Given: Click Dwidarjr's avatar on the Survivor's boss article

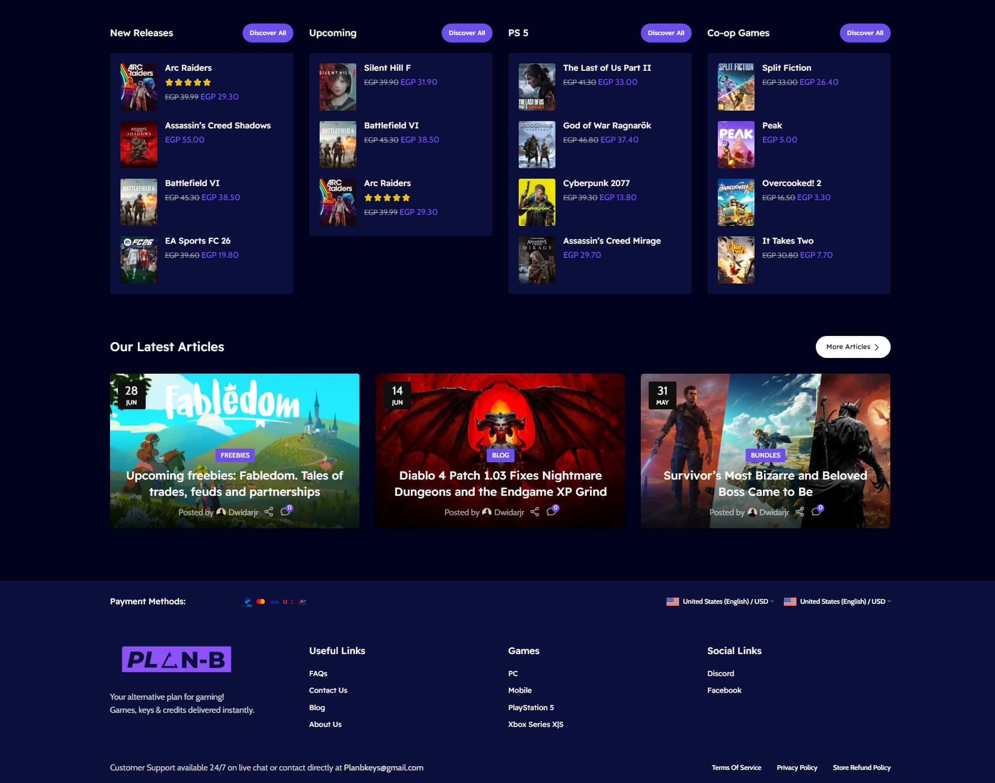Looking at the screenshot, I should tap(752, 512).
